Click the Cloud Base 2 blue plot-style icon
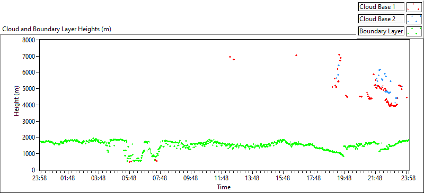 414,19
